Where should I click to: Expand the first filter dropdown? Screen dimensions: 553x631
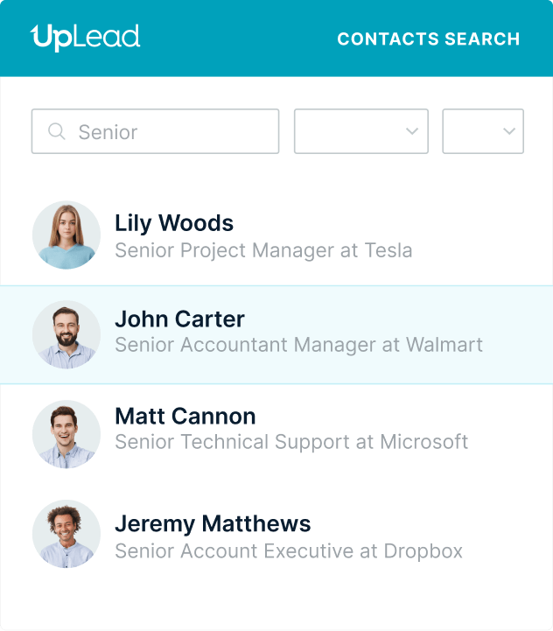360,131
